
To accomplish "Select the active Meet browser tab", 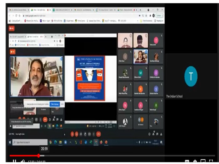I will tap(41, 10).
